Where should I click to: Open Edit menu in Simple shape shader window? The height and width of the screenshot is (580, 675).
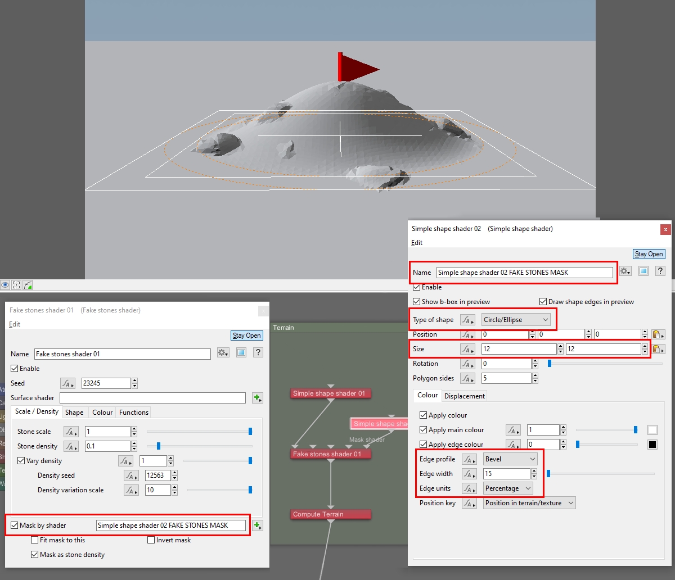click(417, 243)
